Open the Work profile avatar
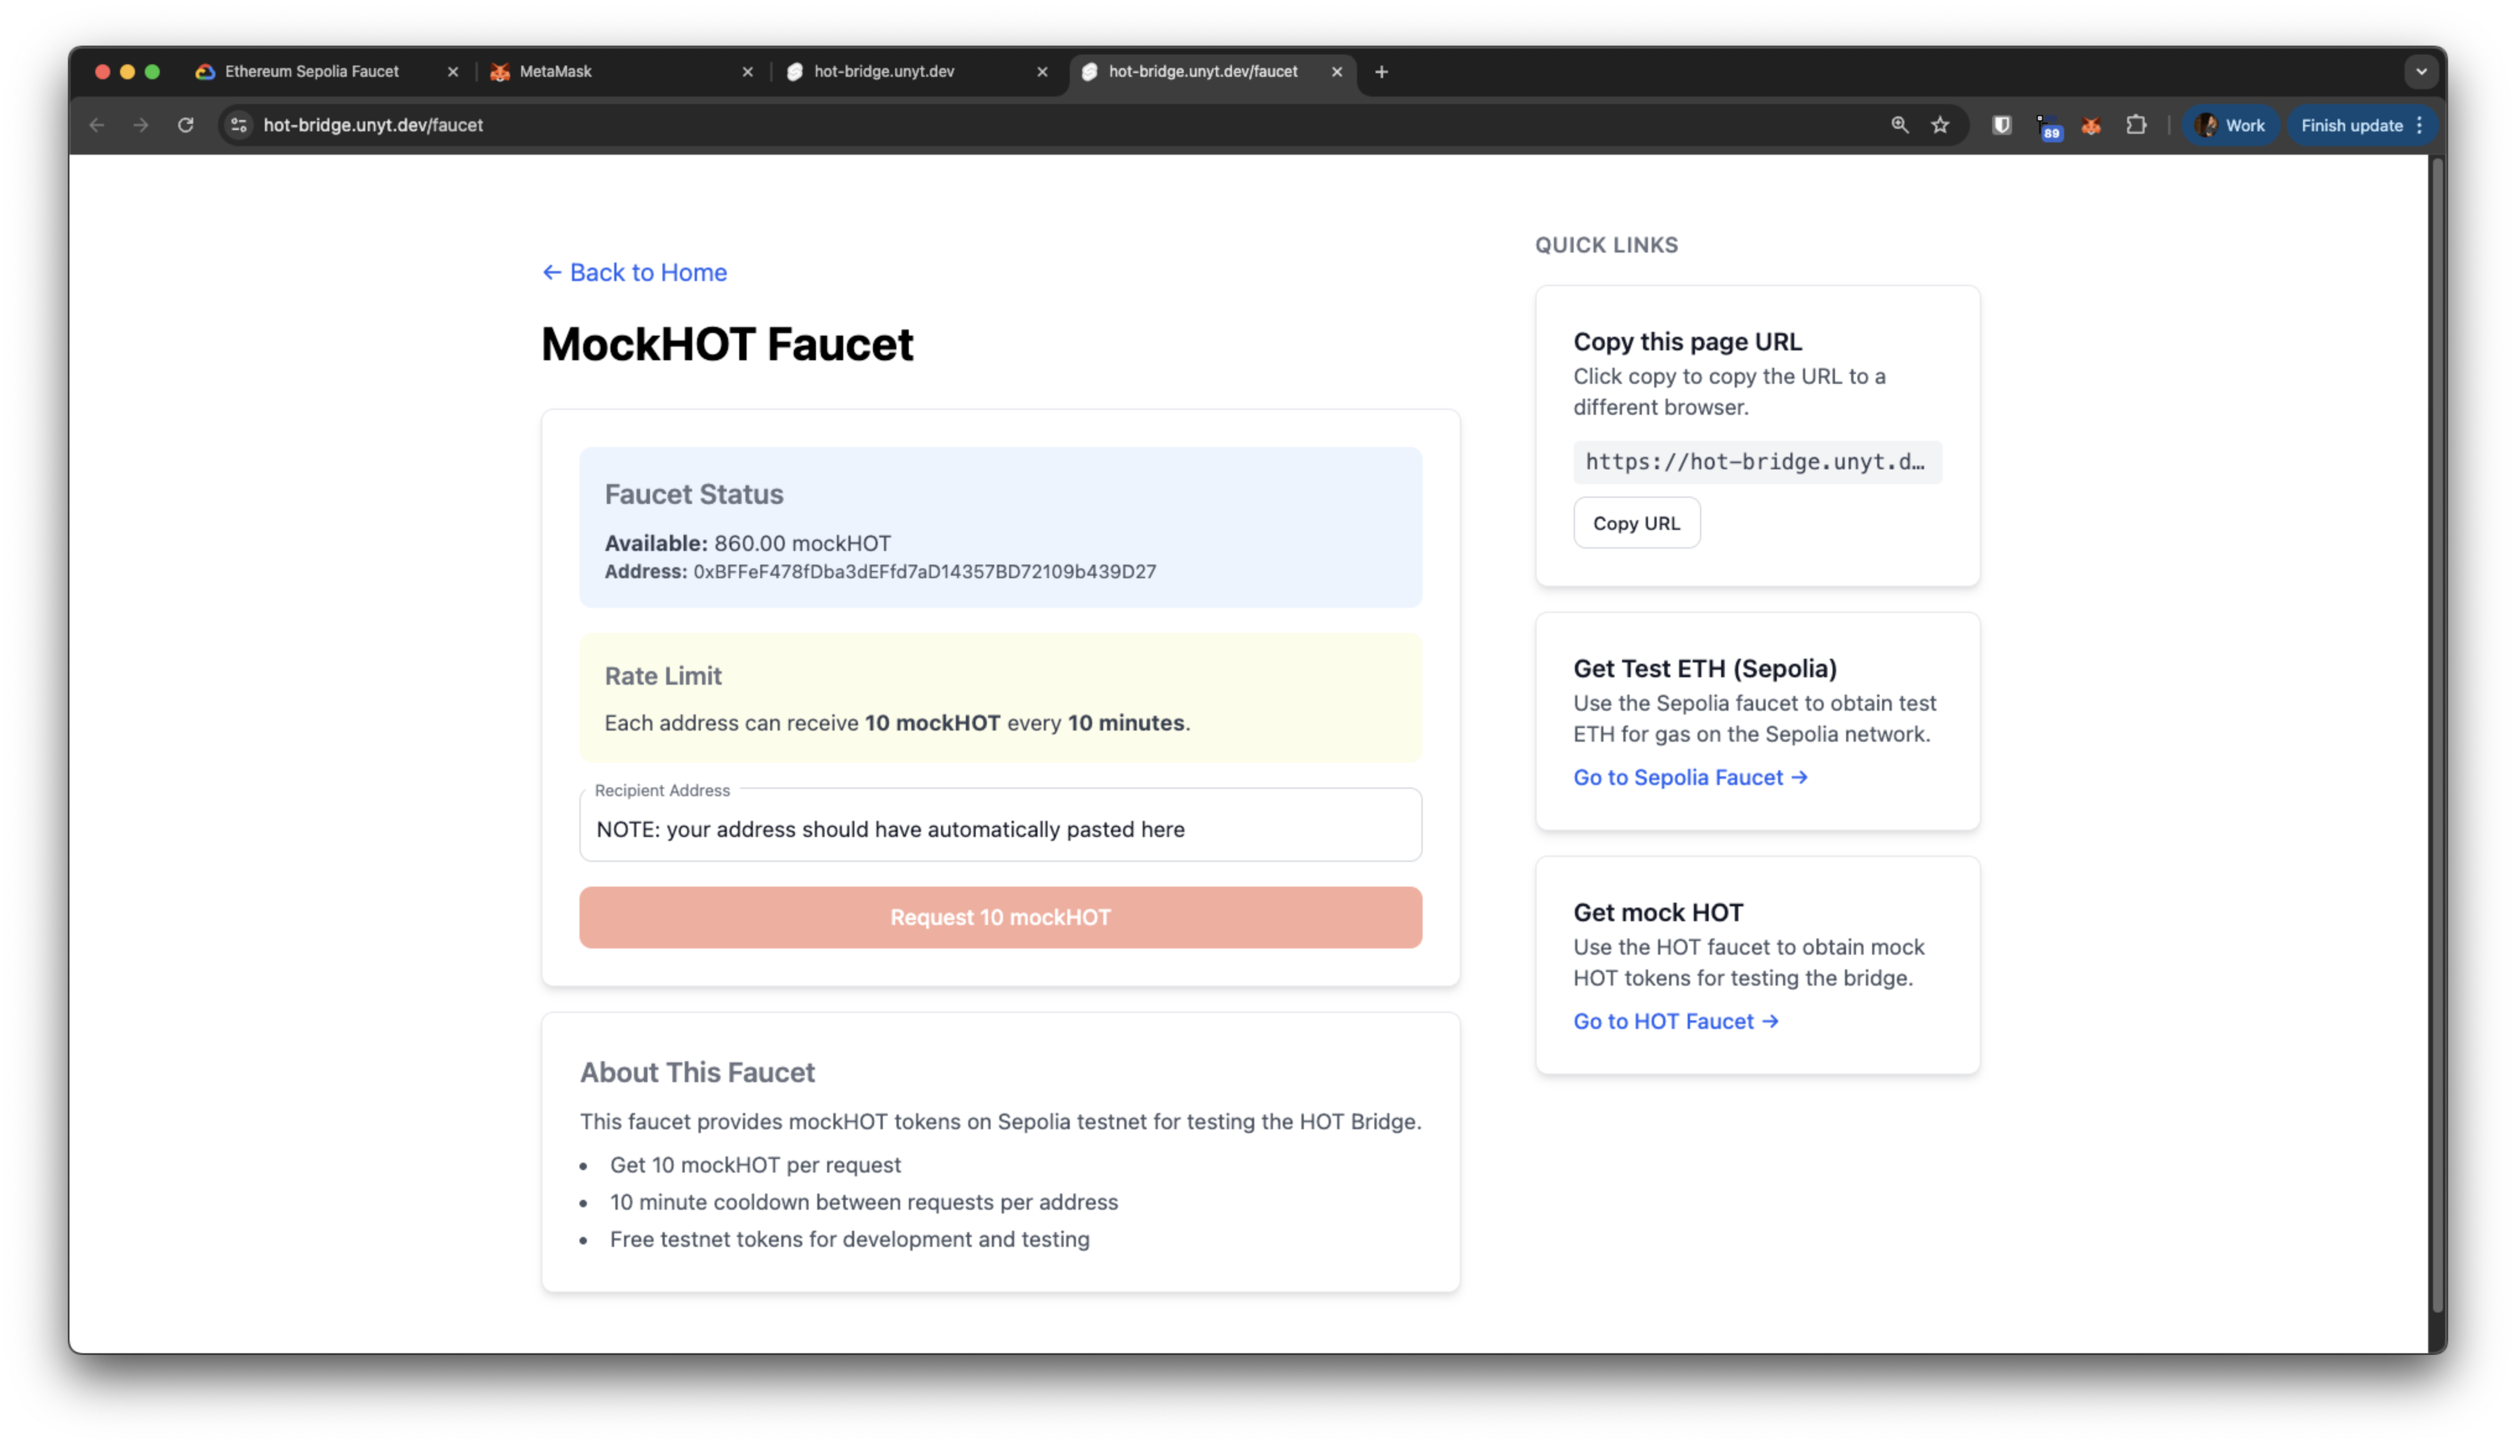The image size is (2516, 1445). tap(2230, 125)
